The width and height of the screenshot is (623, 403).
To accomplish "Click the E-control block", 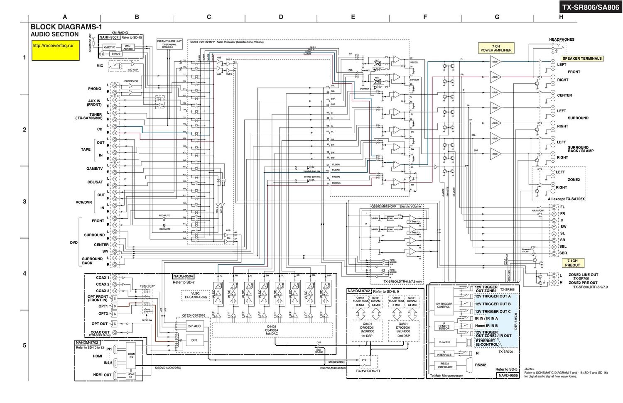I will pos(444,342).
